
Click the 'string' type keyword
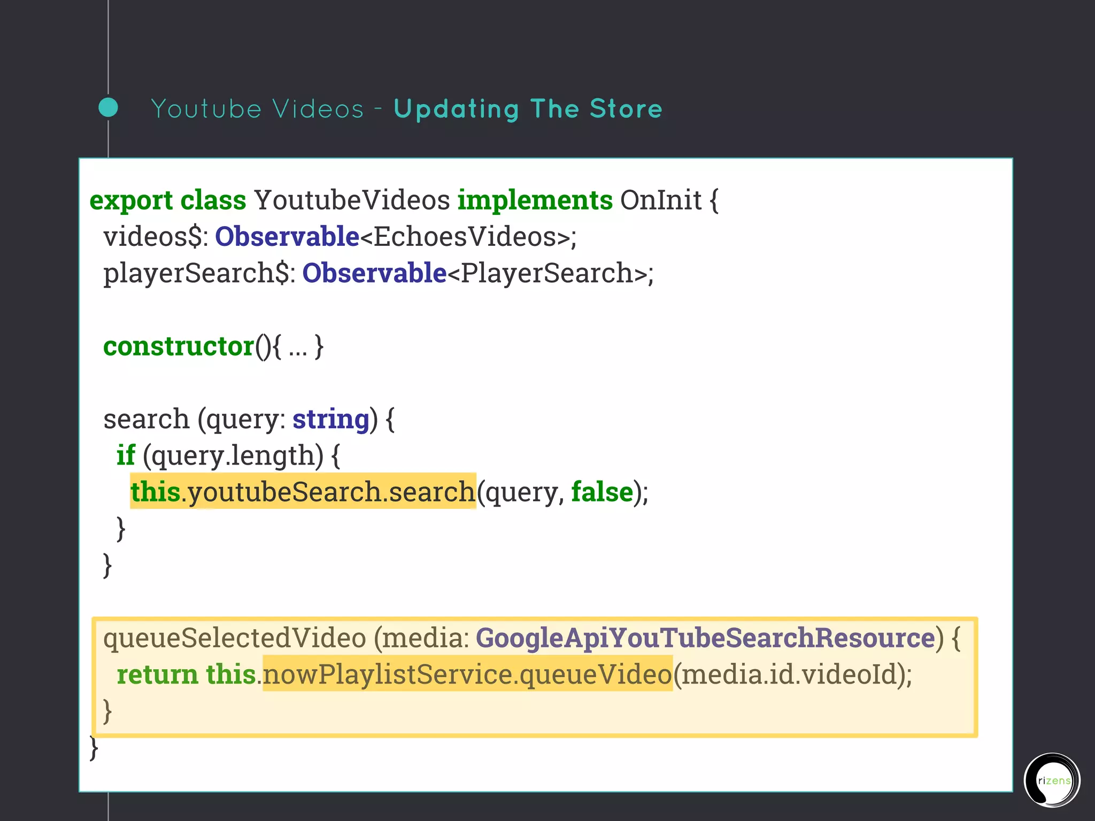(331, 420)
